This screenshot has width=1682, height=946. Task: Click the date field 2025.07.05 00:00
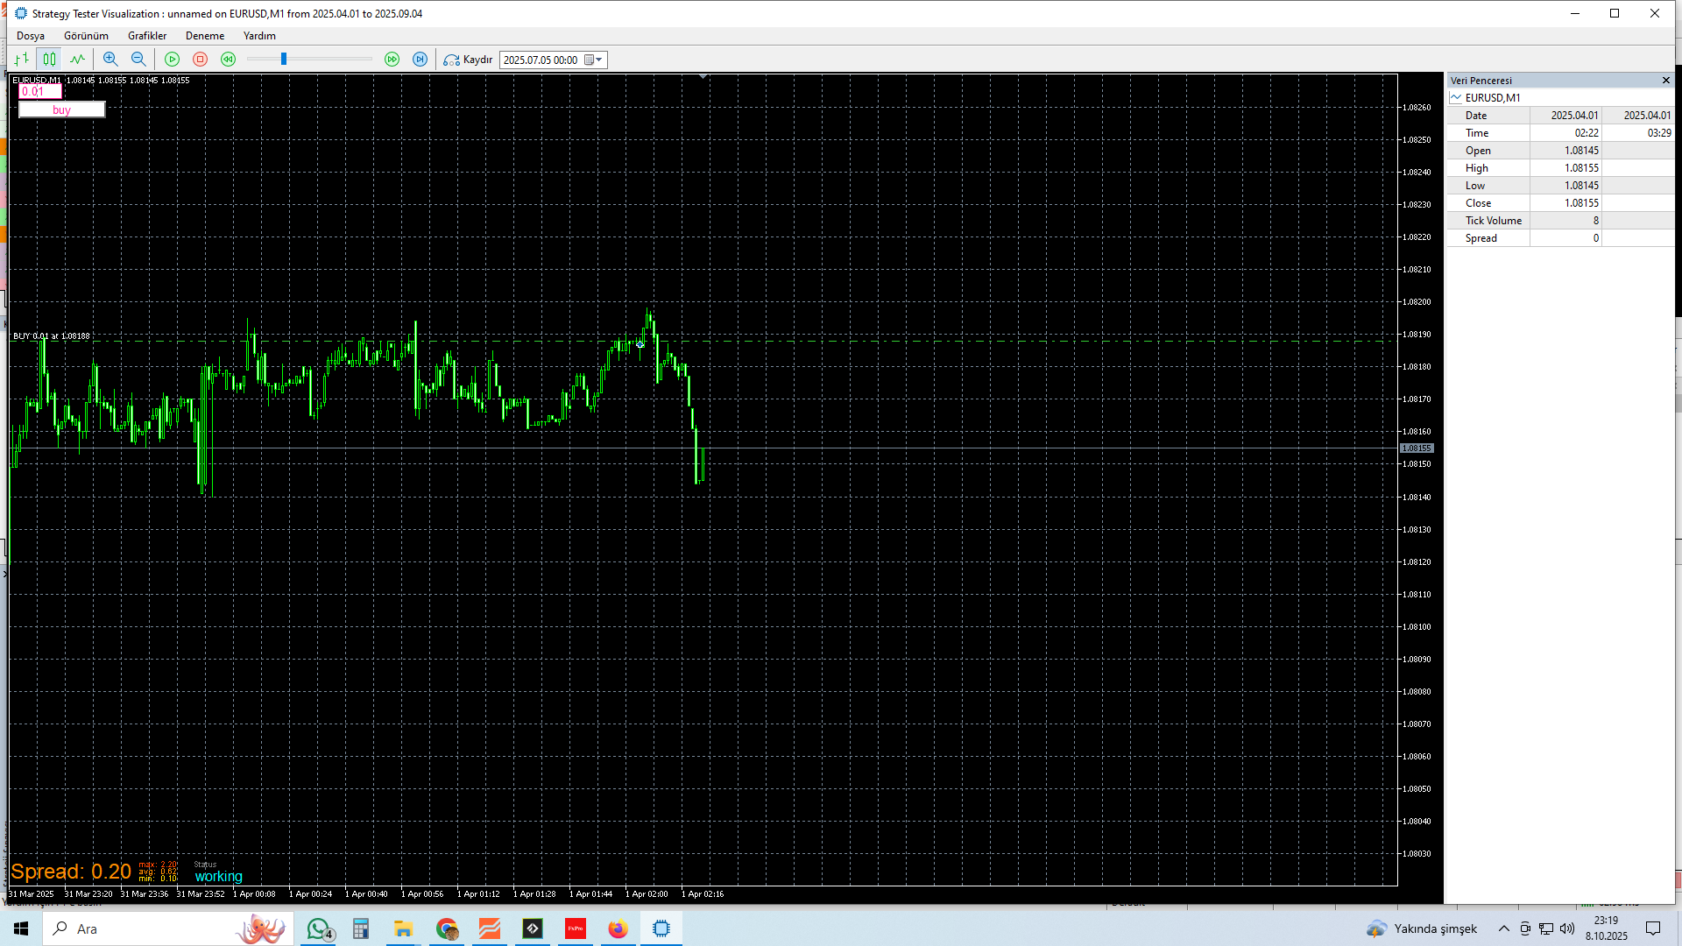[541, 60]
